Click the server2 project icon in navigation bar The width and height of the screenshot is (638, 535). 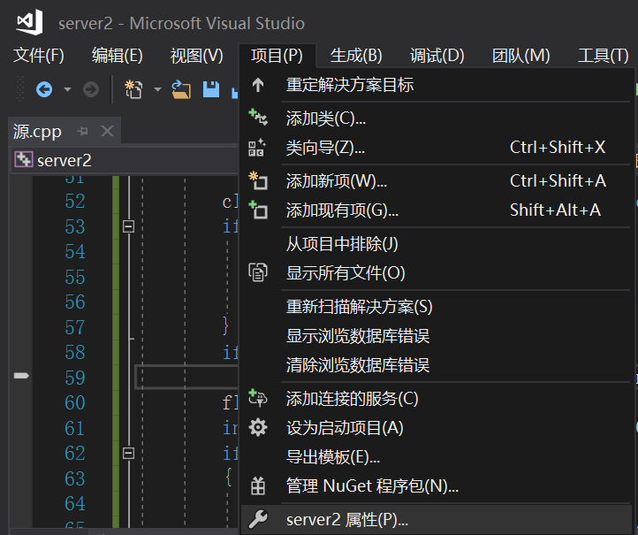pos(23,159)
